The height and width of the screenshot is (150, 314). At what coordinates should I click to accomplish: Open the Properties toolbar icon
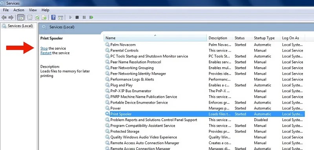coord(30,18)
